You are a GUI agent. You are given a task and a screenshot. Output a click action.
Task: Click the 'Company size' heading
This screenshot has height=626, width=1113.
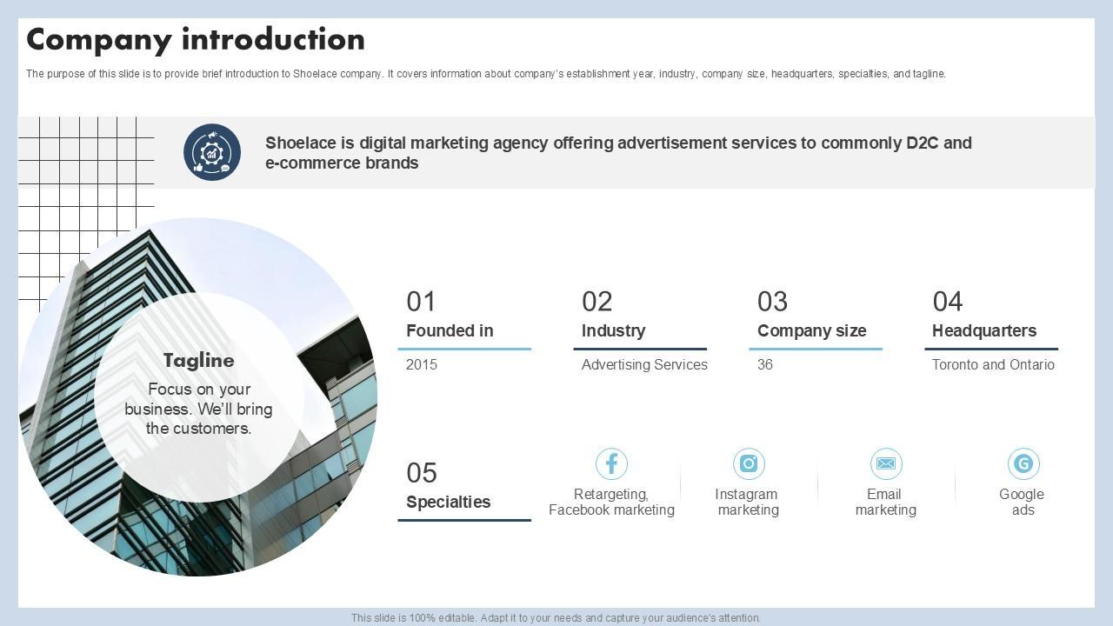[x=812, y=330]
